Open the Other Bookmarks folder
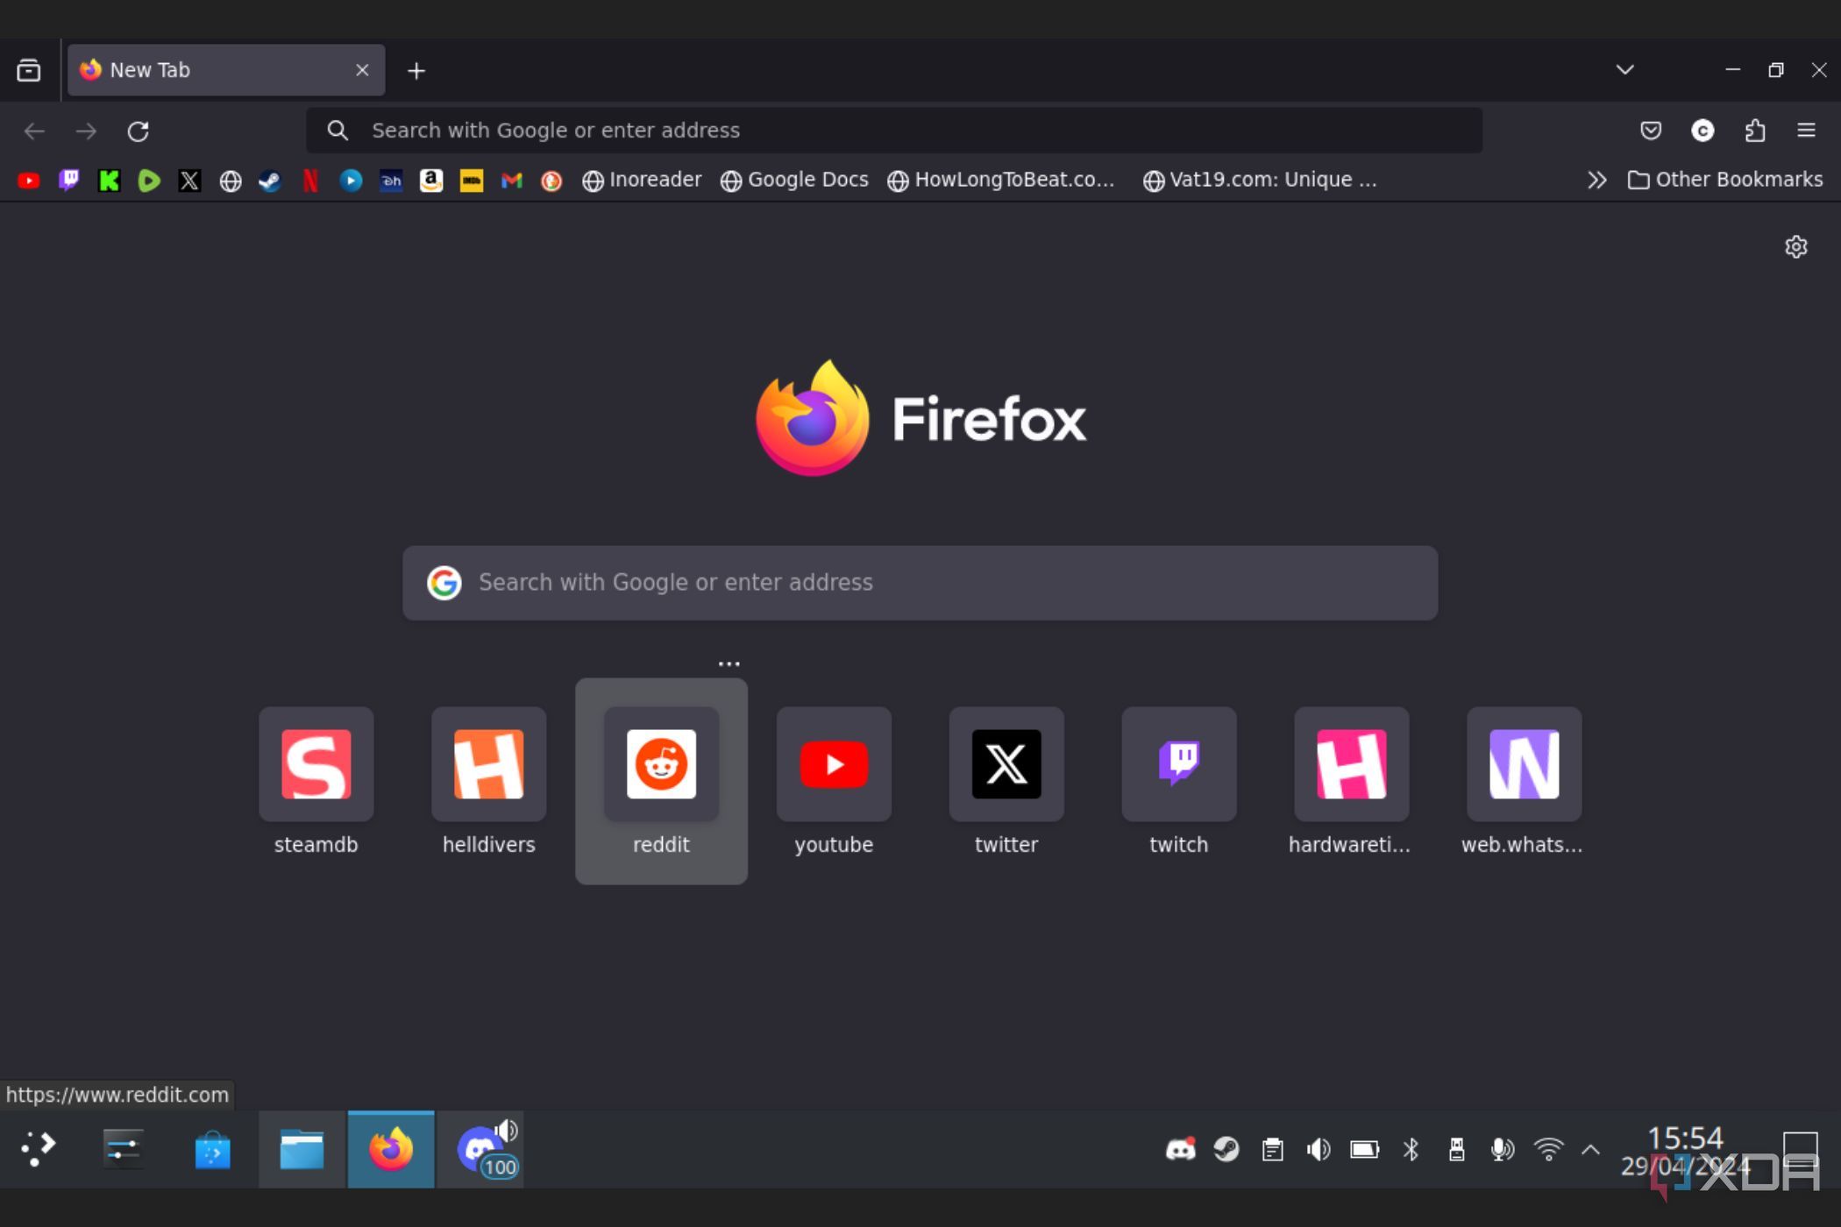The image size is (1841, 1227). coord(1724,180)
